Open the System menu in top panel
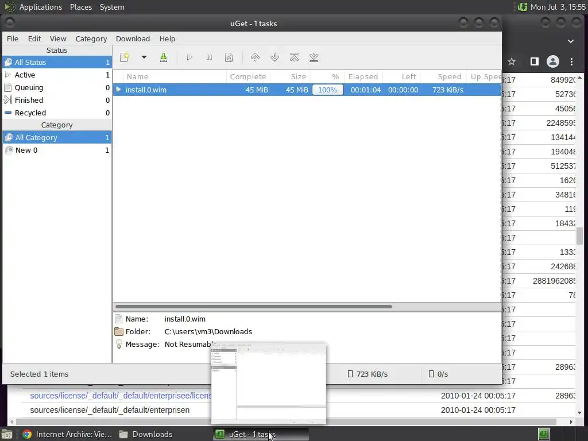The image size is (588, 441). tap(112, 7)
